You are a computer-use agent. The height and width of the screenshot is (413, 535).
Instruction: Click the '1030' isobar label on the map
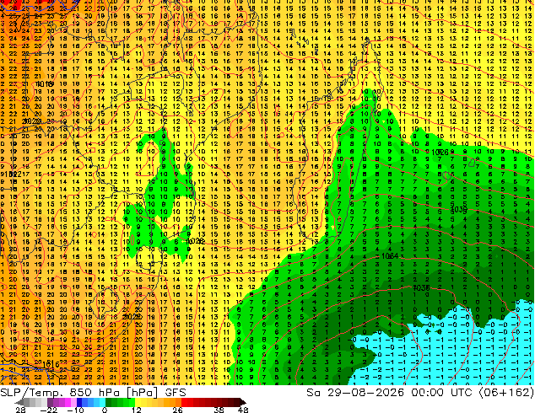[459, 209]
